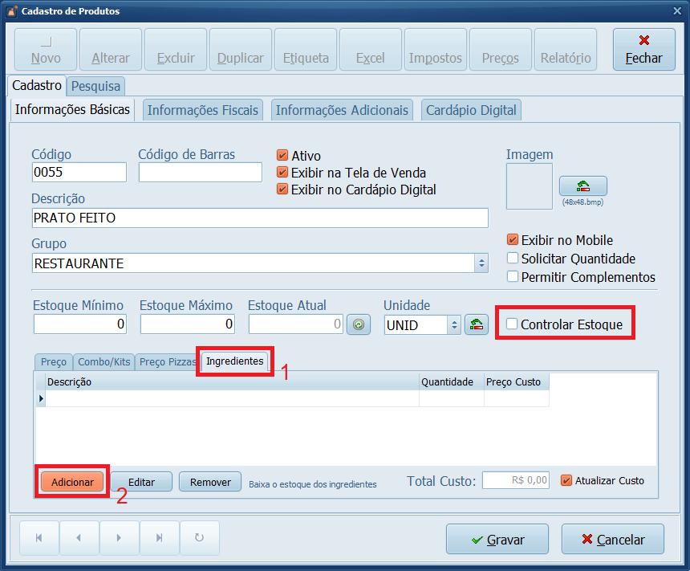Image resolution: width=690 pixels, height=571 pixels.
Task: Click into the Código de Barras field
Action: tap(200, 173)
